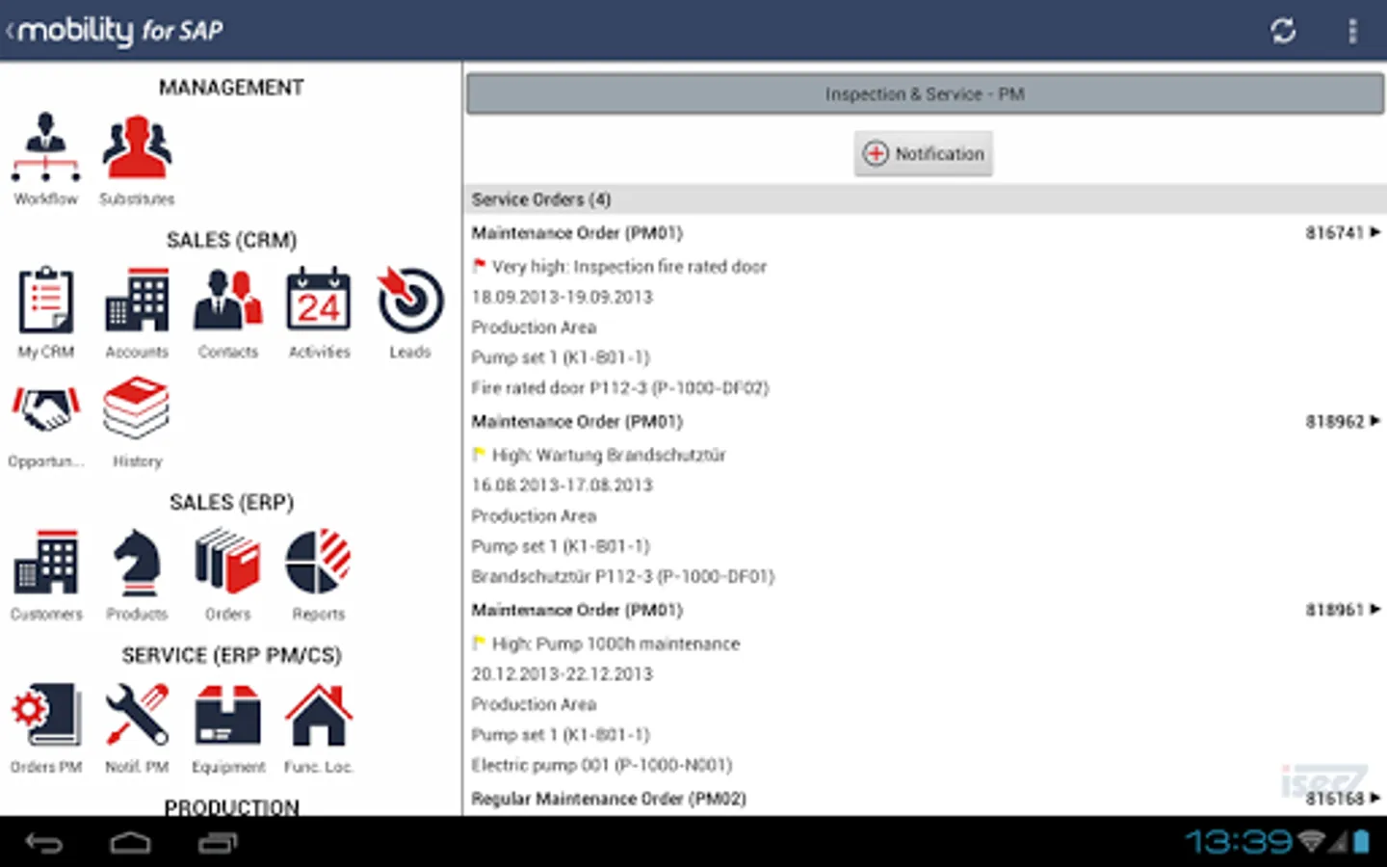Image resolution: width=1387 pixels, height=867 pixels.
Task: Select date range 20.12.2013-22.12.2013
Action: pos(562,674)
